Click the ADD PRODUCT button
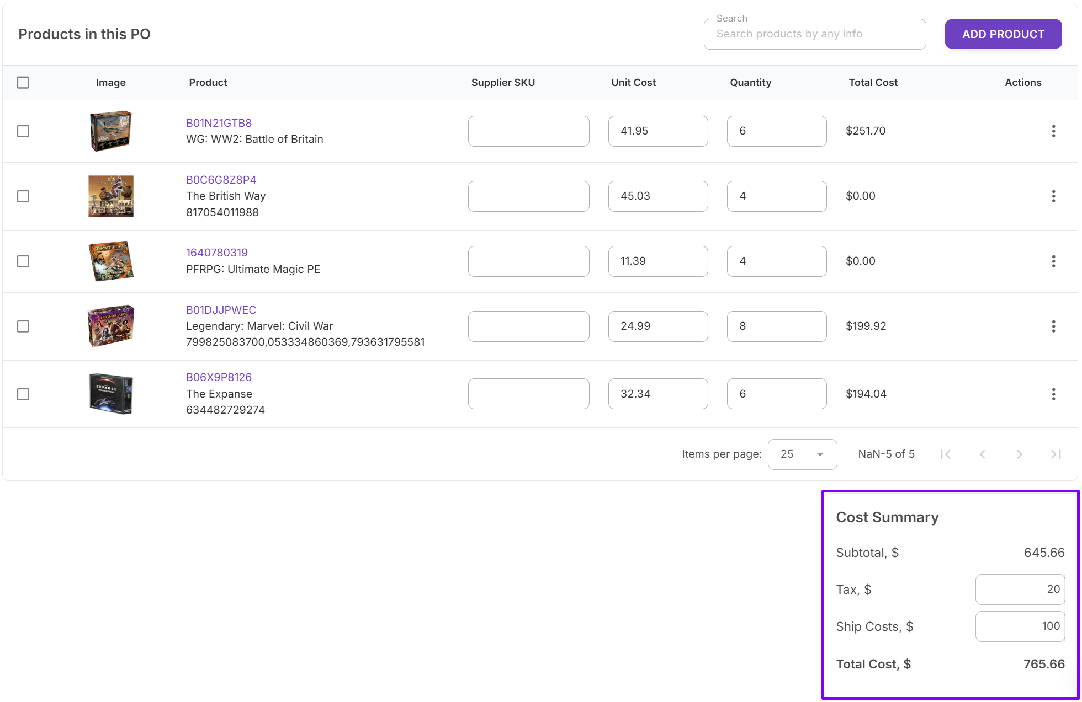The height and width of the screenshot is (702, 1082). click(x=1003, y=34)
